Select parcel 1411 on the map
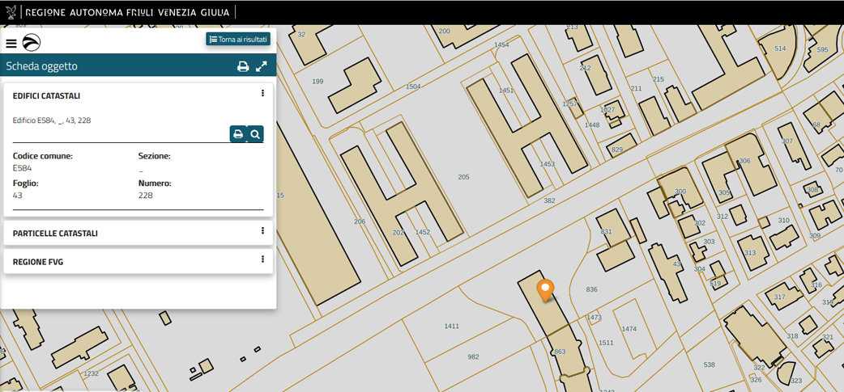This screenshot has width=844, height=392. tap(451, 326)
